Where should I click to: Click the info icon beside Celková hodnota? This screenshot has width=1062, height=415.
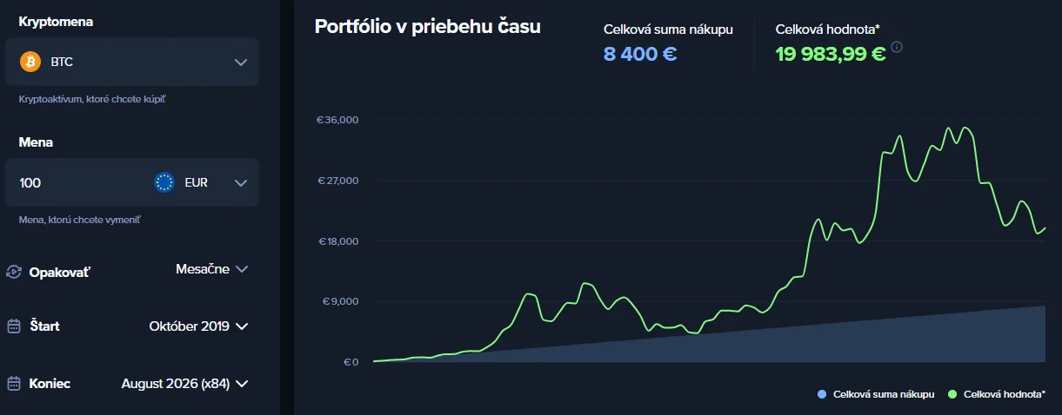(897, 47)
